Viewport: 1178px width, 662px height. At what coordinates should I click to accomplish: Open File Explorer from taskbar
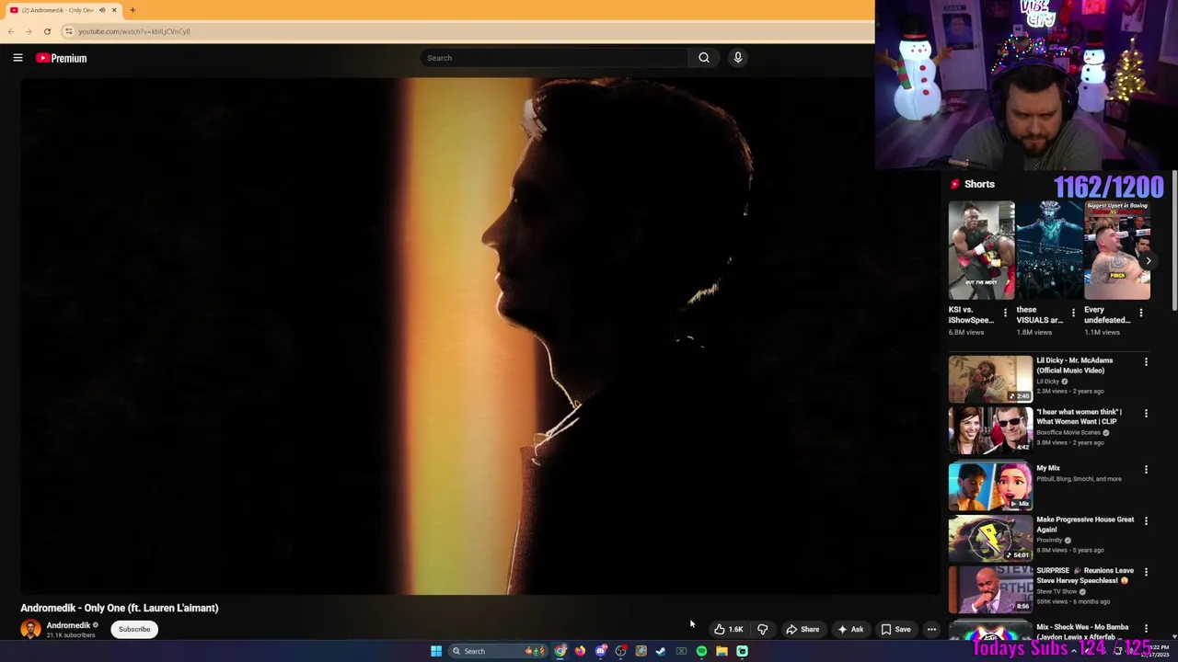click(722, 651)
